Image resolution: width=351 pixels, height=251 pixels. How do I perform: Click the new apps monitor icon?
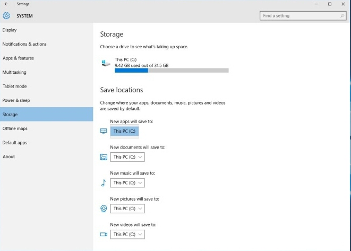coord(104,131)
